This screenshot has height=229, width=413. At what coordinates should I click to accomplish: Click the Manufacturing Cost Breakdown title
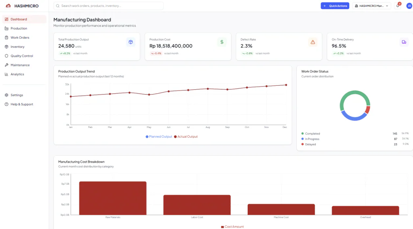(81, 162)
